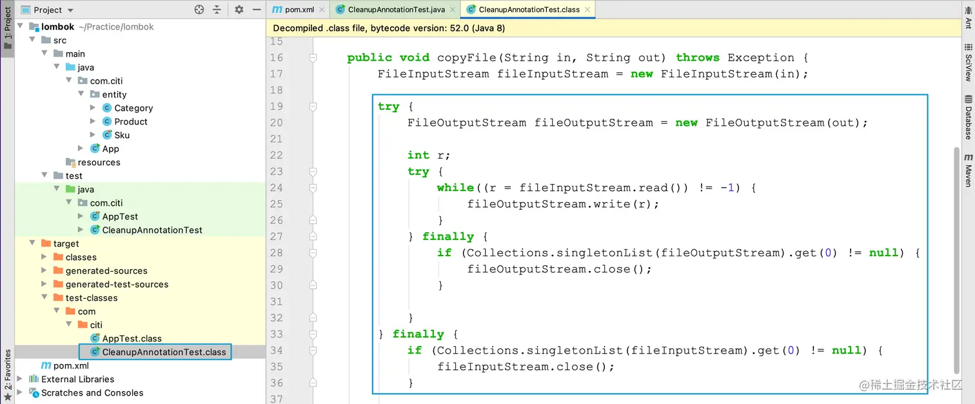The width and height of the screenshot is (975, 404).
Task: Hide the Project tool window
Action: [x=257, y=10]
